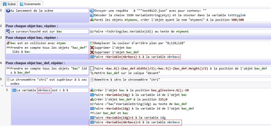Click the "devant" layer name parameter
The height and width of the screenshot is (126, 271).
(x=153, y=73)
